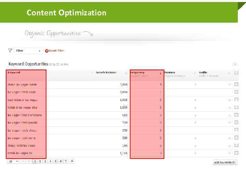Click keyword las vegas hotel promotions
The image size is (246, 185).
pos(25,115)
